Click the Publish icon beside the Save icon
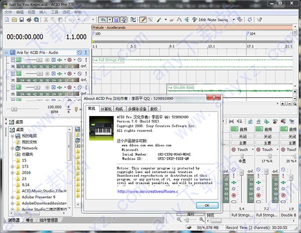 click(29, 20)
